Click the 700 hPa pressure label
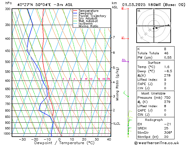This screenshot has width=188, height=145. point(8,97)
